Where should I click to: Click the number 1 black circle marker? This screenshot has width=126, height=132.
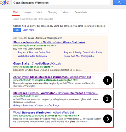coord(107,81)
